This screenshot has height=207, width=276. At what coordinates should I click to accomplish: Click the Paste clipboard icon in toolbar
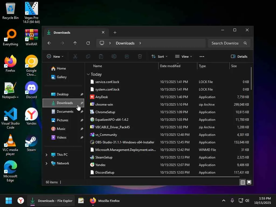[x=101, y=57]
